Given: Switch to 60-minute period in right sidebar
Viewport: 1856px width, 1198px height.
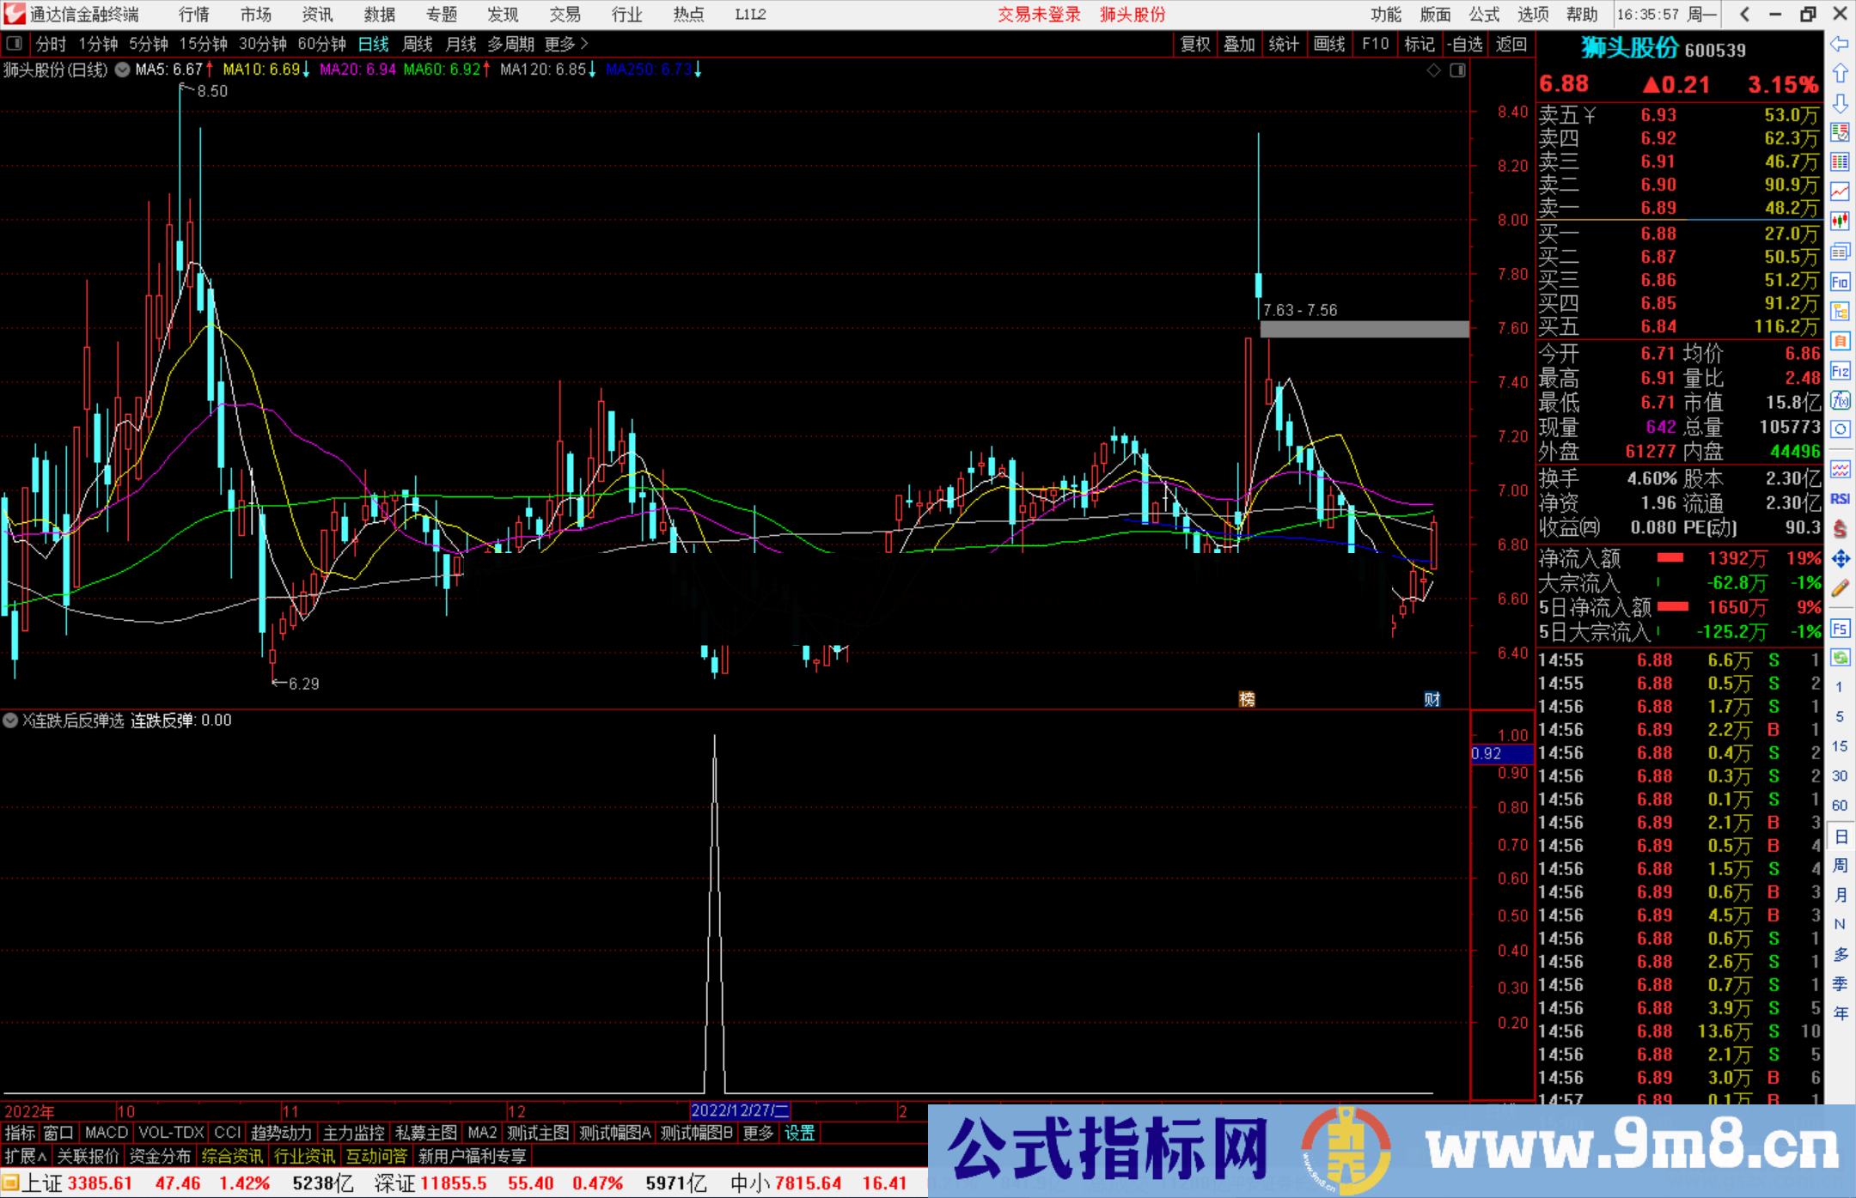Looking at the screenshot, I should 1839,806.
